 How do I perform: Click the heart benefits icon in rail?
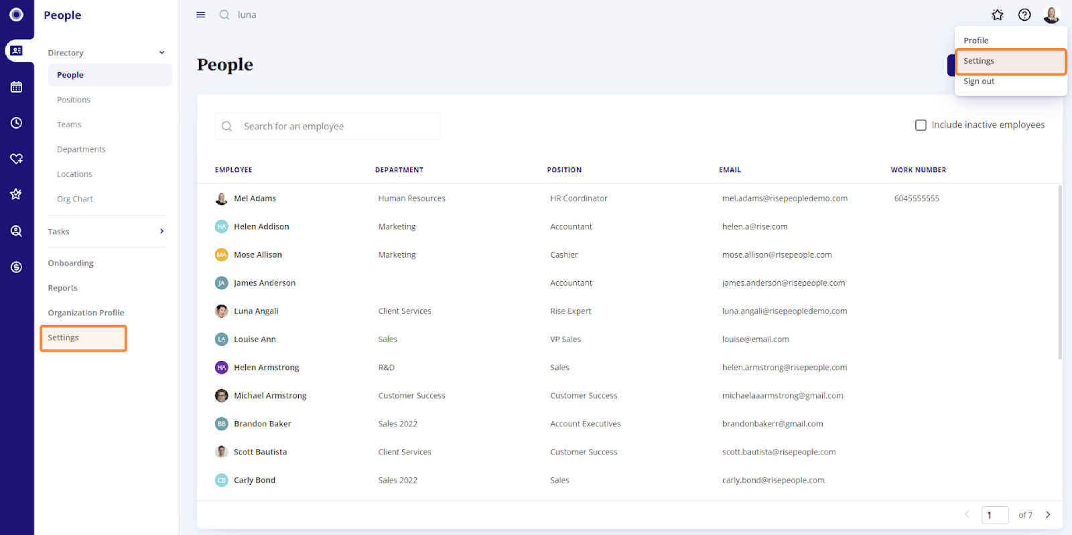pyautogui.click(x=17, y=159)
